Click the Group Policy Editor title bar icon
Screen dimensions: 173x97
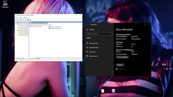pos(16,15)
